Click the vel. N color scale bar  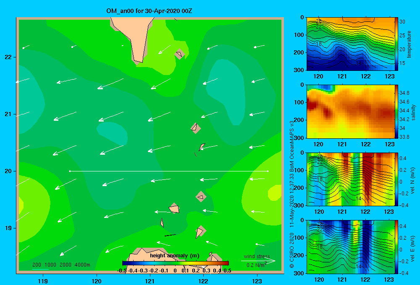coord(396,179)
